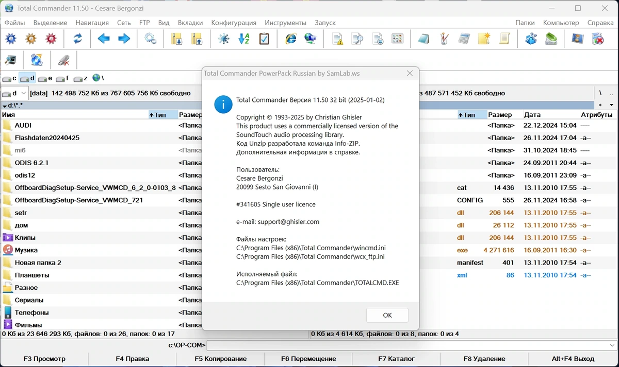Click Alt+F4 Выход button
This screenshot has width=619, height=367.
pyautogui.click(x=573, y=359)
